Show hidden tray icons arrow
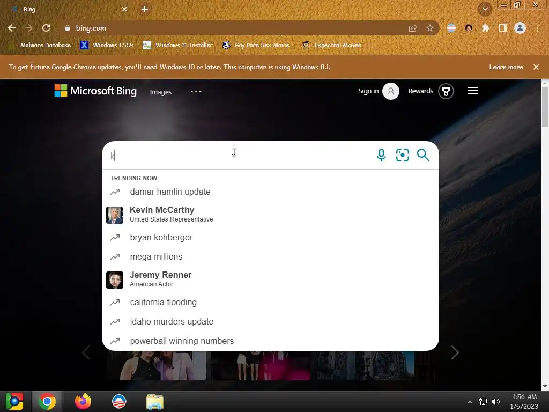This screenshot has width=549, height=412. tap(470, 401)
